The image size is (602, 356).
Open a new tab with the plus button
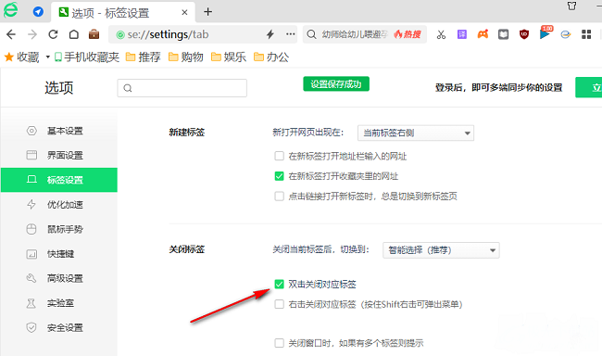coord(207,12)
